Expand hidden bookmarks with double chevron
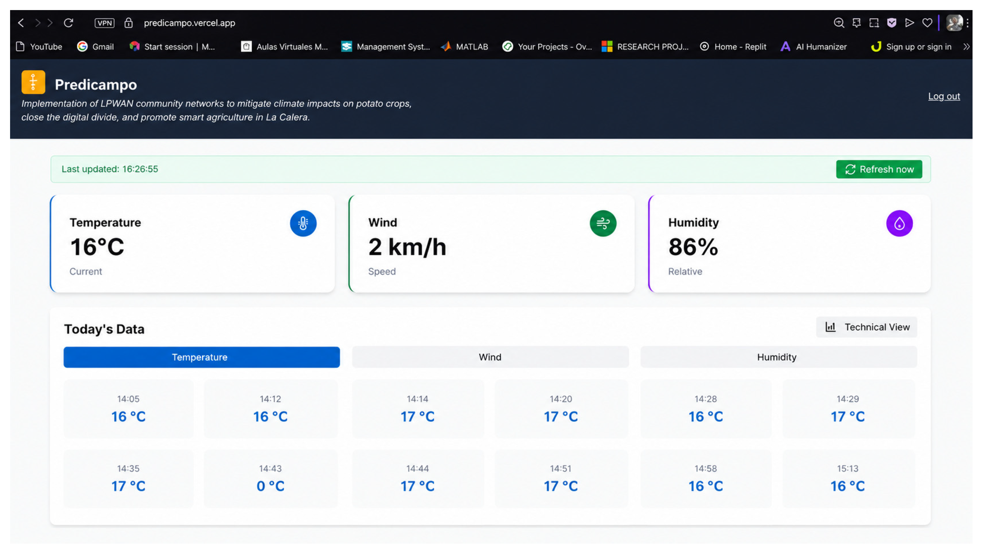Image resolution: width=981 pixels, height=553 pixels. click(x=966, y=47)
